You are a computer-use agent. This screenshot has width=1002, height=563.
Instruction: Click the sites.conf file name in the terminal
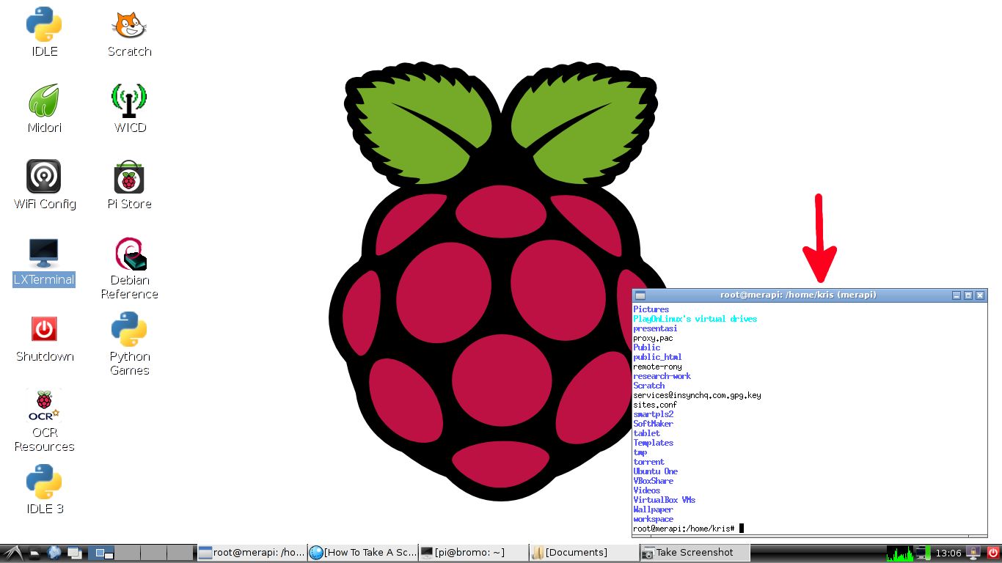[656, 405]
